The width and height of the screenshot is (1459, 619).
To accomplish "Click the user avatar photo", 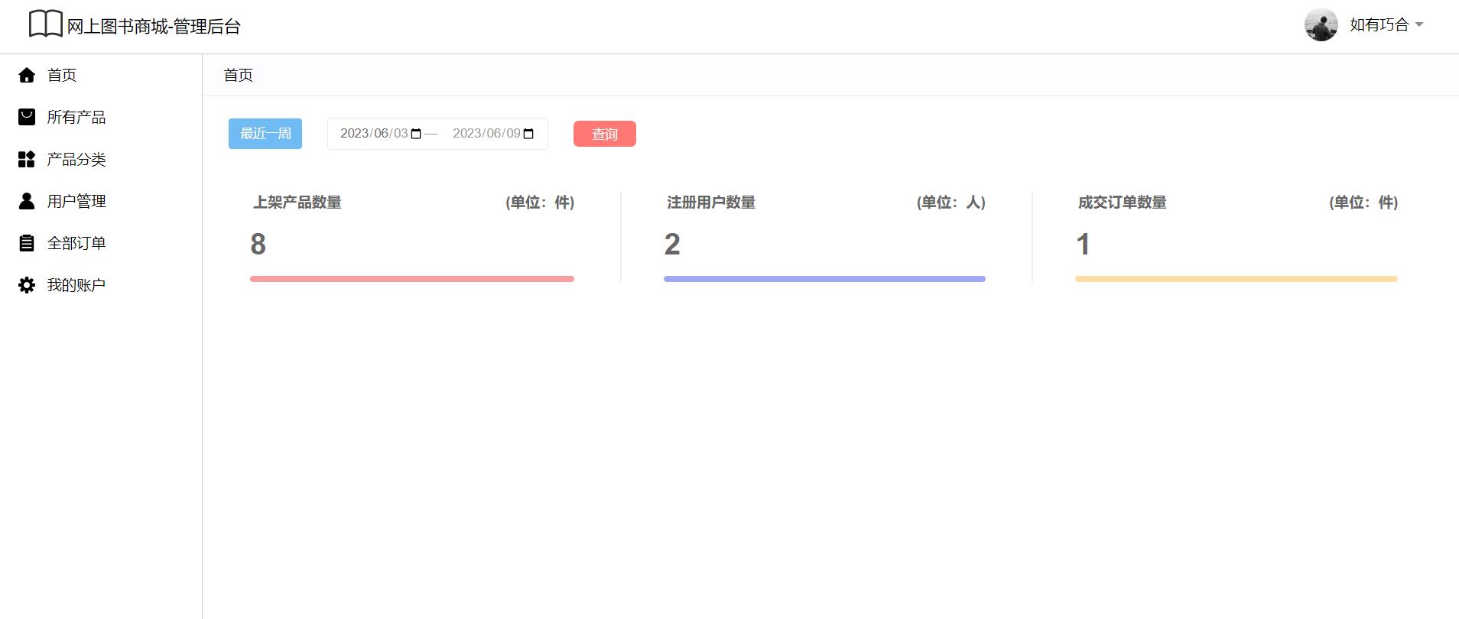I will tap(1321, 24).
